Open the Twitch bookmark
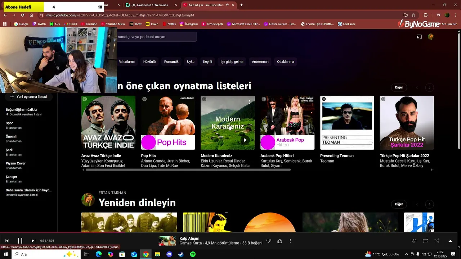The height and width of the screenshot is (259, 461). 39,24
